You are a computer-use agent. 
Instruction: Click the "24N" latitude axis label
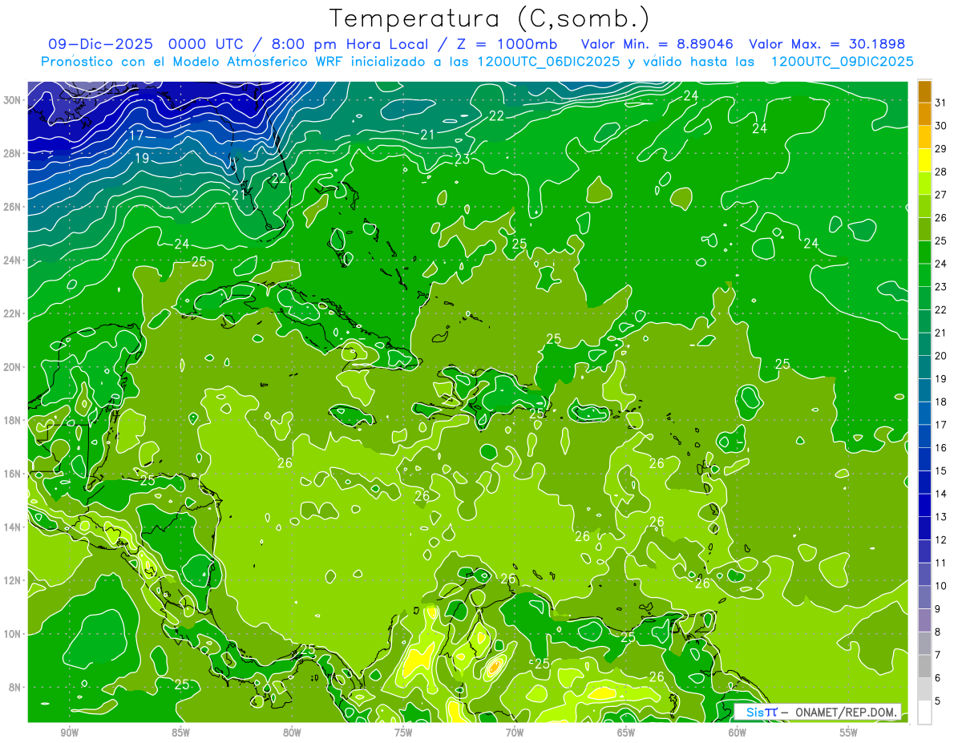click(13, 260)
